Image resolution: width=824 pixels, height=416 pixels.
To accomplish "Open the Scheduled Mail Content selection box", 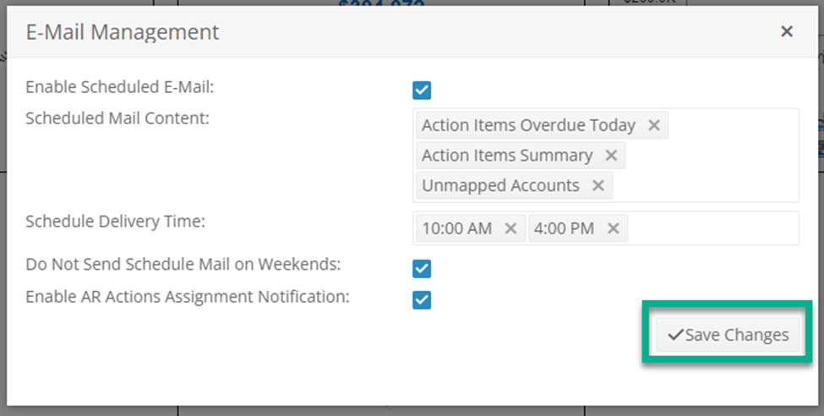I will click(x=606, y=155).
